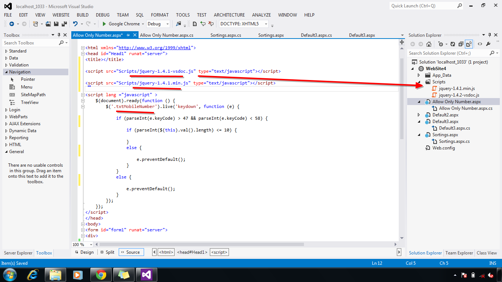Image resolution: width=502 pixels, height=282 pixels.
Task: Expand the Standard toolbox group
Action: pyautogui.click(x=6, y=51)
